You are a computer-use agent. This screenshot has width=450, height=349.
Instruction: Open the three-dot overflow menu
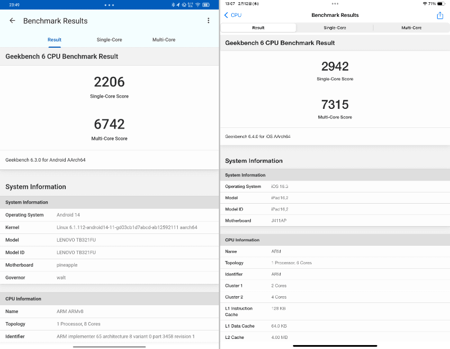click(x=208, y=20)
